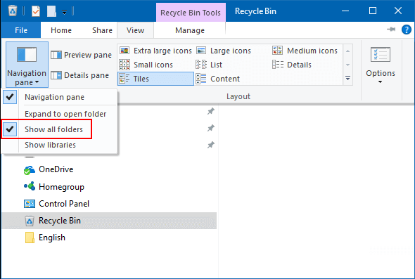Click the Details layout icon

tap(278, 65)
